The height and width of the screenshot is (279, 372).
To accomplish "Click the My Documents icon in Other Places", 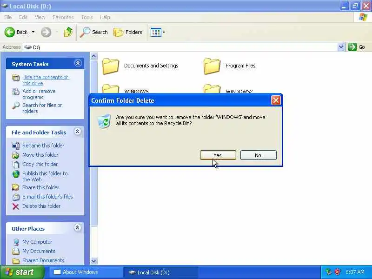I will 16,251.
